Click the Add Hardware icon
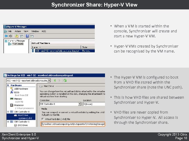 (12, 89)
